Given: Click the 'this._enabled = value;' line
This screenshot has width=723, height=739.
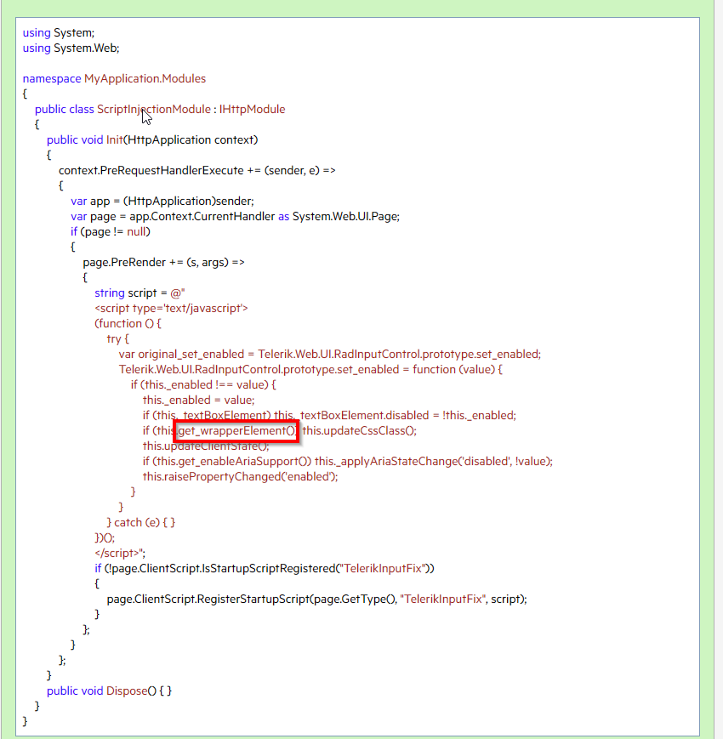Looking at the screenshot, I should coord(198,401).
